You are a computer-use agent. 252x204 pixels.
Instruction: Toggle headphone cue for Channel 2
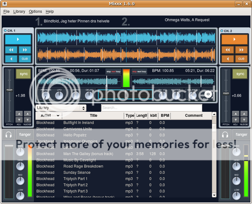tap(225, 135)
